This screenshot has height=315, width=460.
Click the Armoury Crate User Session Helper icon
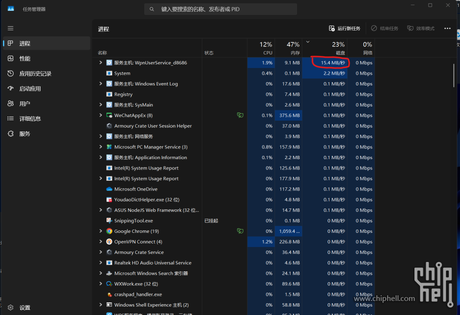[x=109, y=126]
